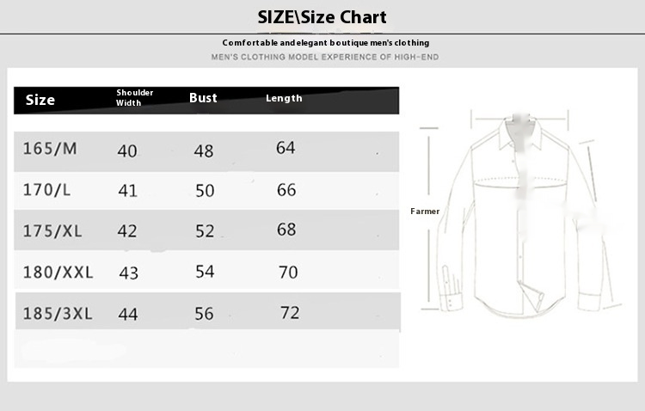645x411 pixels.
Task: Click length value 68 in the 175/XL row
Action: (286, 230)
